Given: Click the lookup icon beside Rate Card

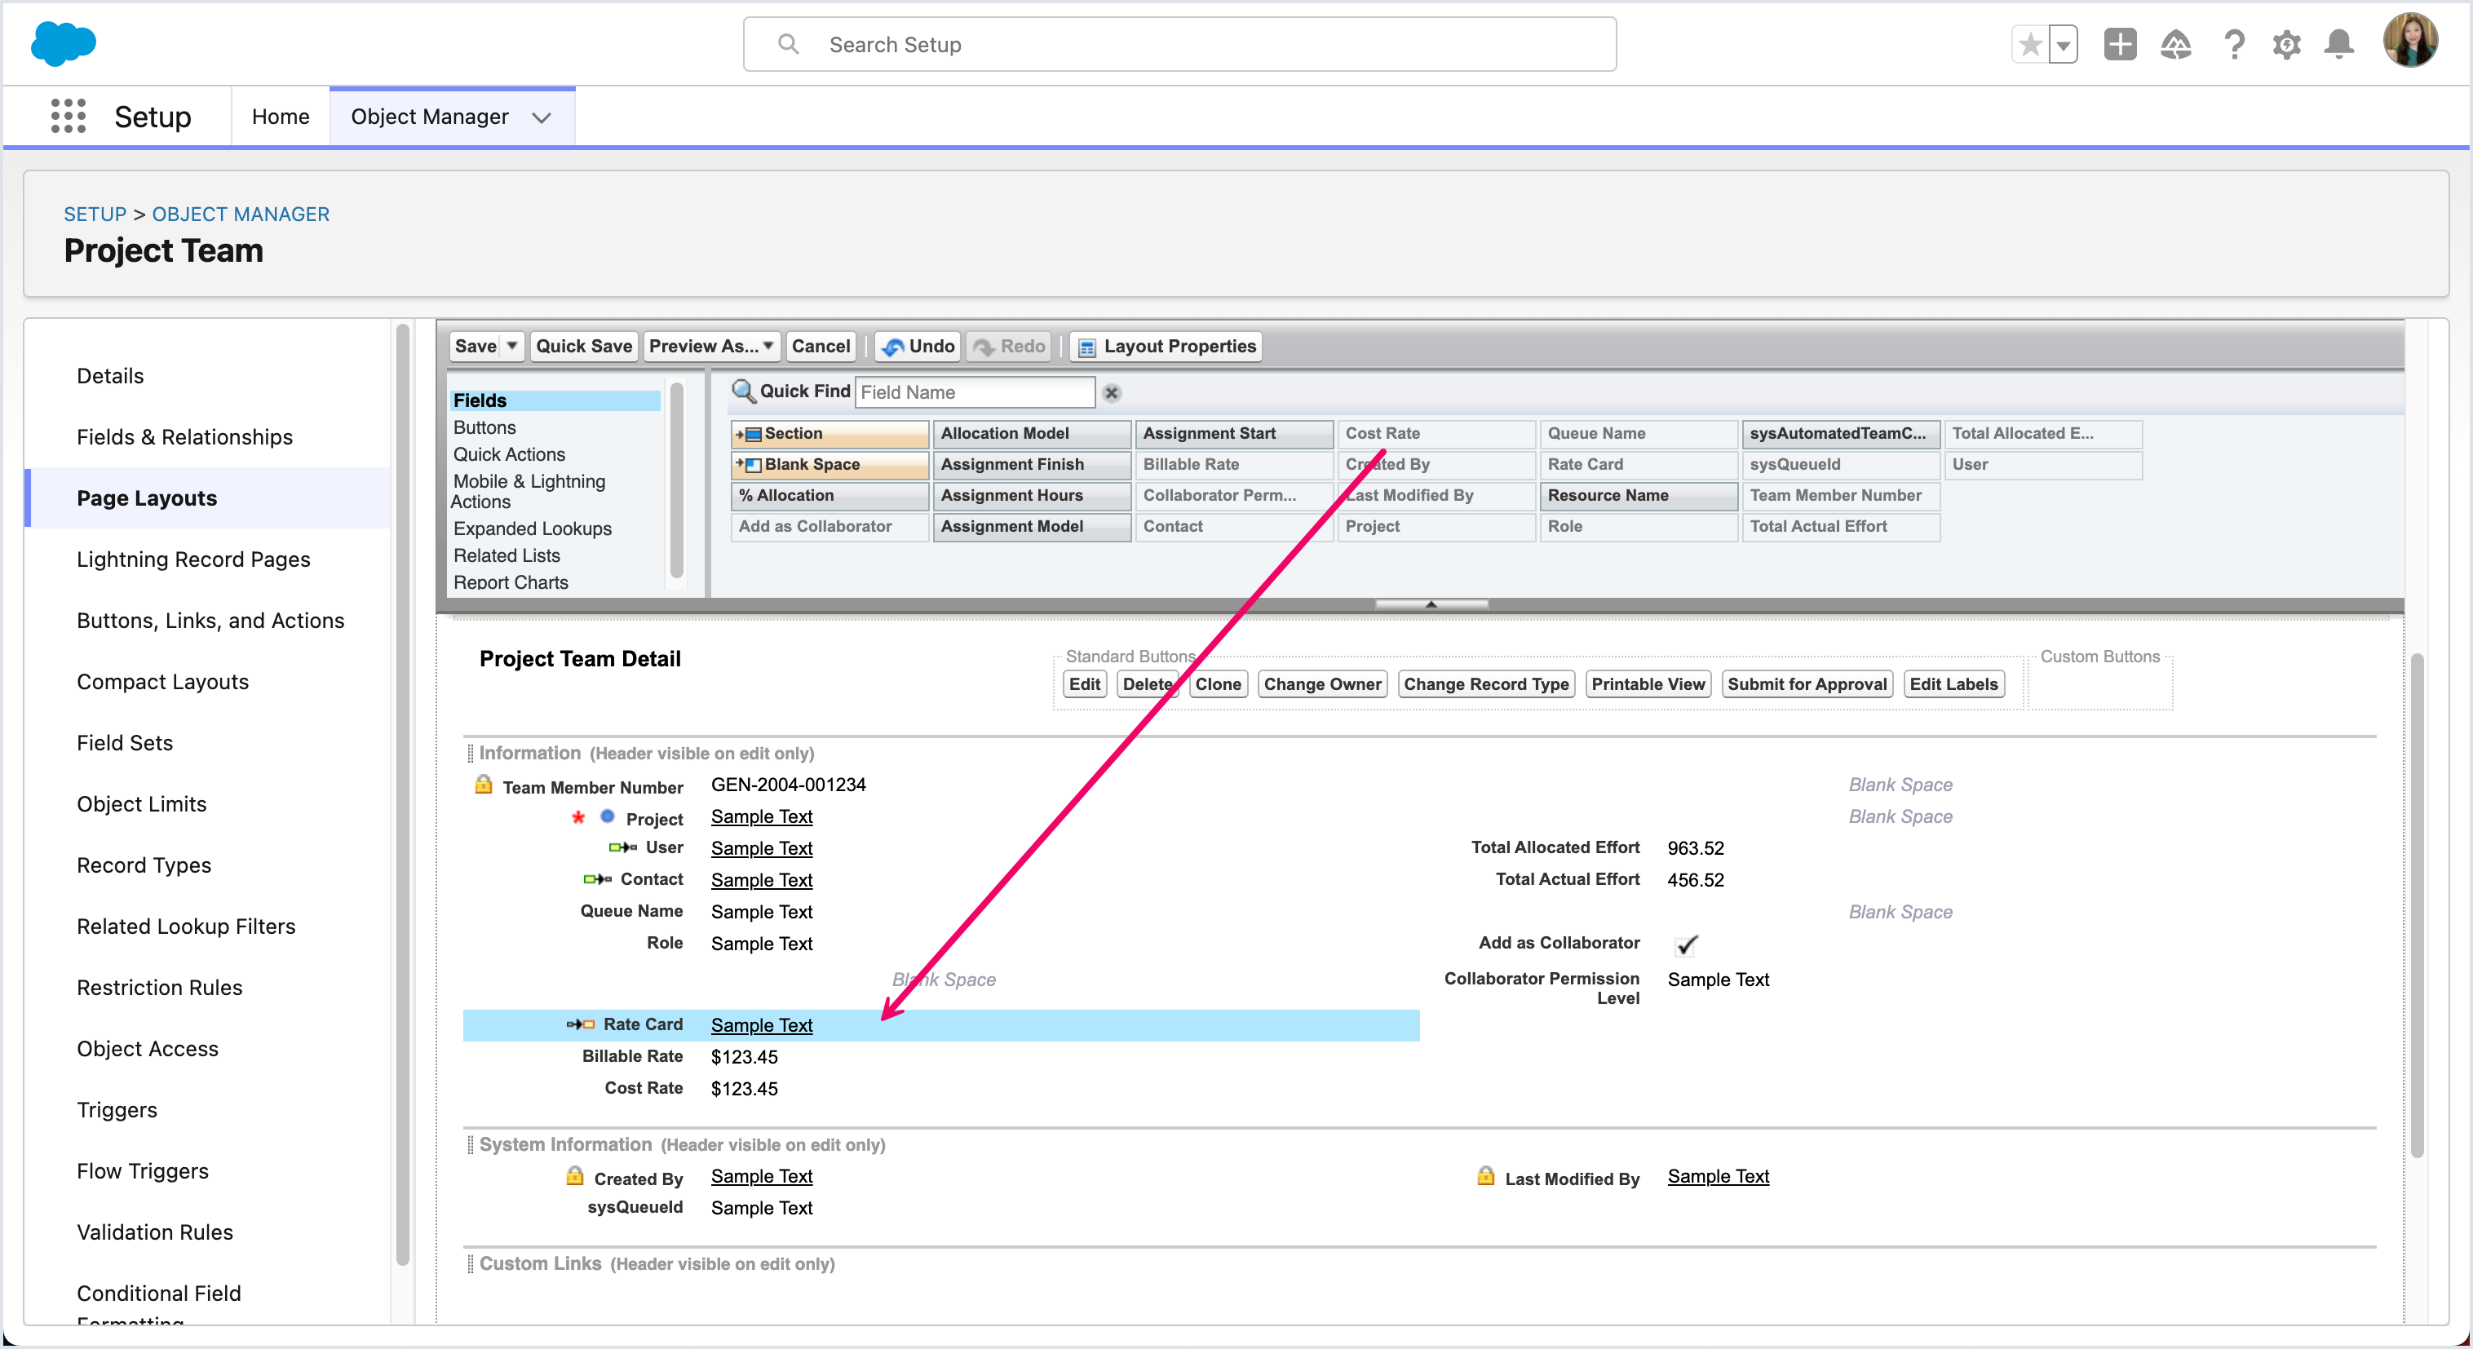Looking at the screenshot, I should click(580, 1024).
